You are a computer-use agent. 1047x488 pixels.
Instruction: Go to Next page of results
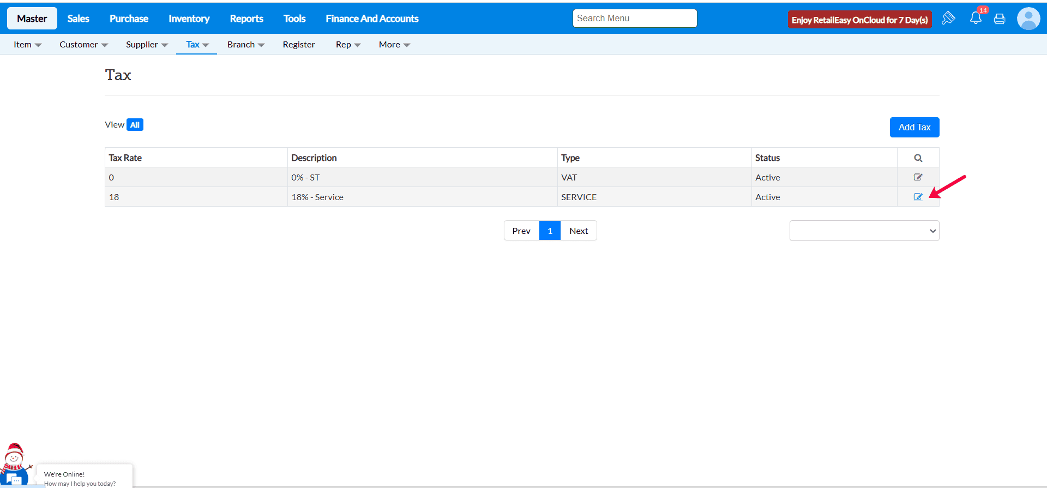point(578,231)
